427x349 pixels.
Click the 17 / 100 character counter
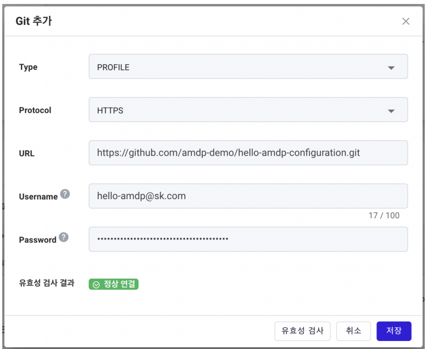(384, 216)
